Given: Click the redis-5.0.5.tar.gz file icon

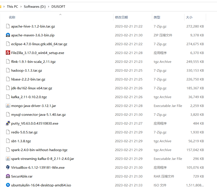Looking at the screenshot, I should (x=8, y=132).
